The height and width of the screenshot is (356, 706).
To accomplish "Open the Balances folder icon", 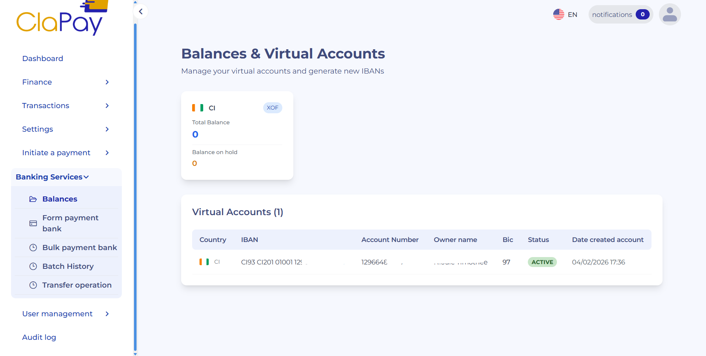I will tap(33, 199).
